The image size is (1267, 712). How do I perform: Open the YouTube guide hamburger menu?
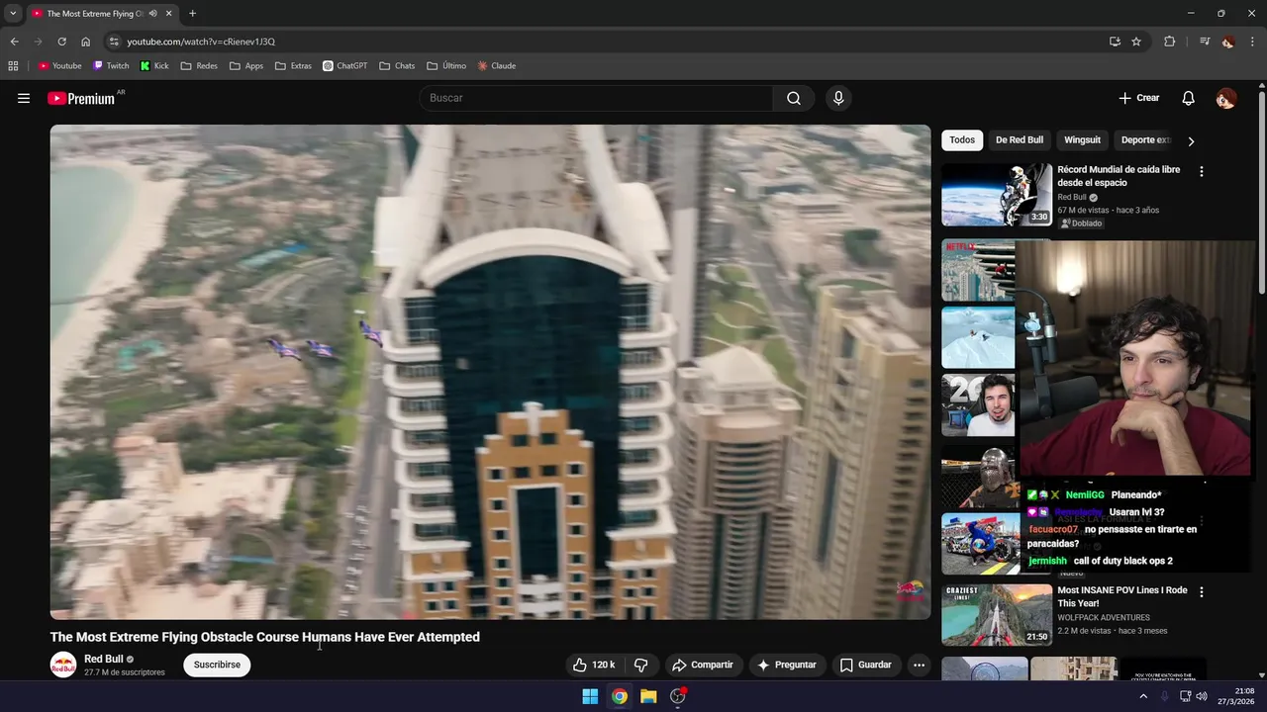[x=24, y=98]
